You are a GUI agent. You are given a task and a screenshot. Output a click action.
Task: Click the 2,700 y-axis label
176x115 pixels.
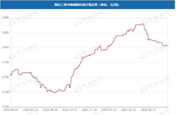[x=5, y=107]
